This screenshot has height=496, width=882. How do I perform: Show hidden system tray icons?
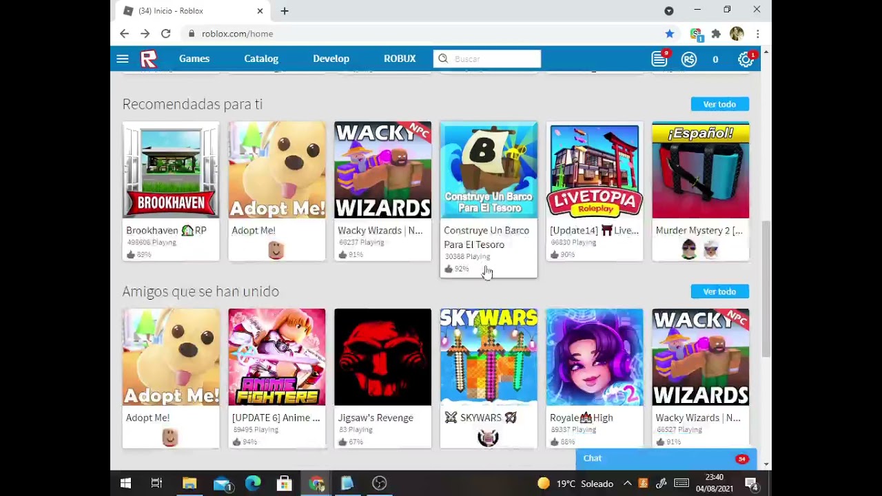pos(627,484)
